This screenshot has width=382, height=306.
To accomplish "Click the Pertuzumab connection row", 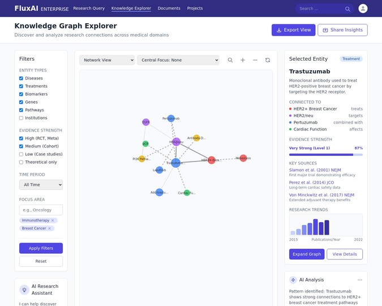I will click(326, 122).
